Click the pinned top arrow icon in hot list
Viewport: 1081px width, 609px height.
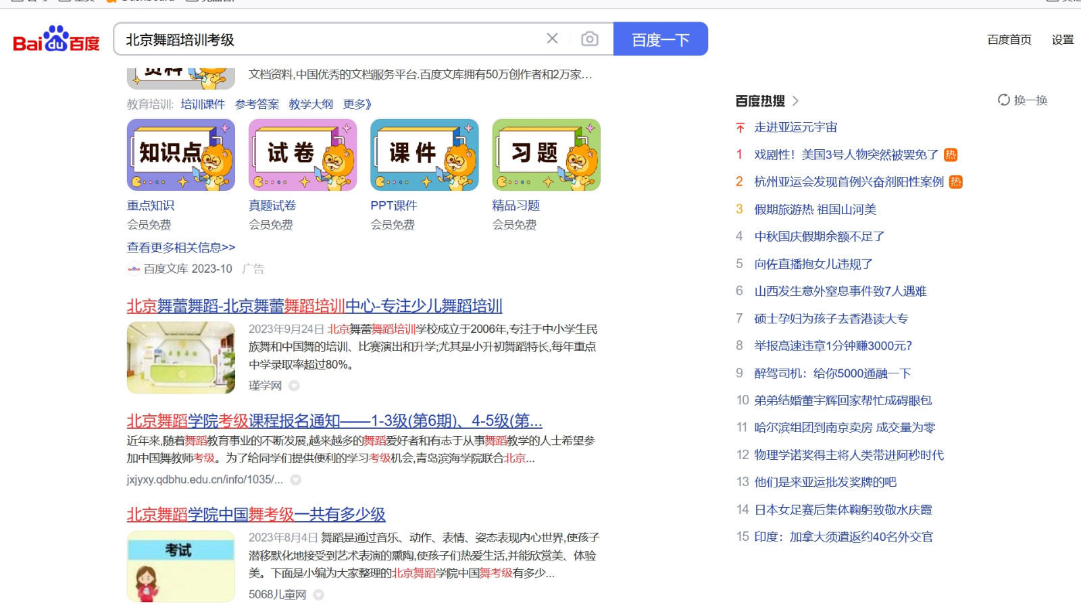click(x=740, y=128)
